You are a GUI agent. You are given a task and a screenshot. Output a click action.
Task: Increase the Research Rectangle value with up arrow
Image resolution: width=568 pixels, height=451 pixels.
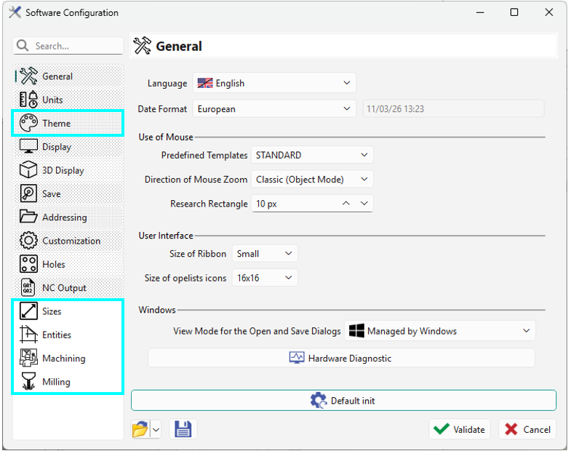tap(346, 204)
